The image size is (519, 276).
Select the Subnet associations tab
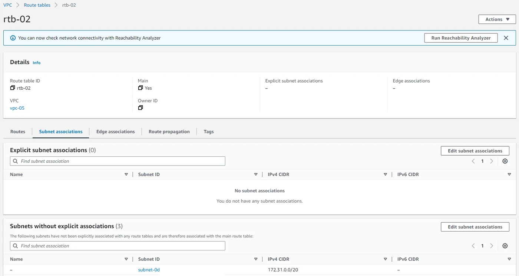click(61, 132)
